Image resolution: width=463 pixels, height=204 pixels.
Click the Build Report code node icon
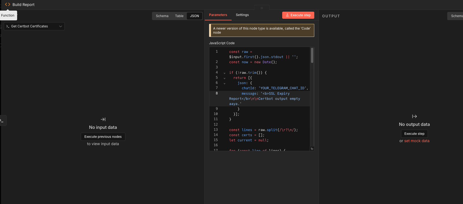8,5
